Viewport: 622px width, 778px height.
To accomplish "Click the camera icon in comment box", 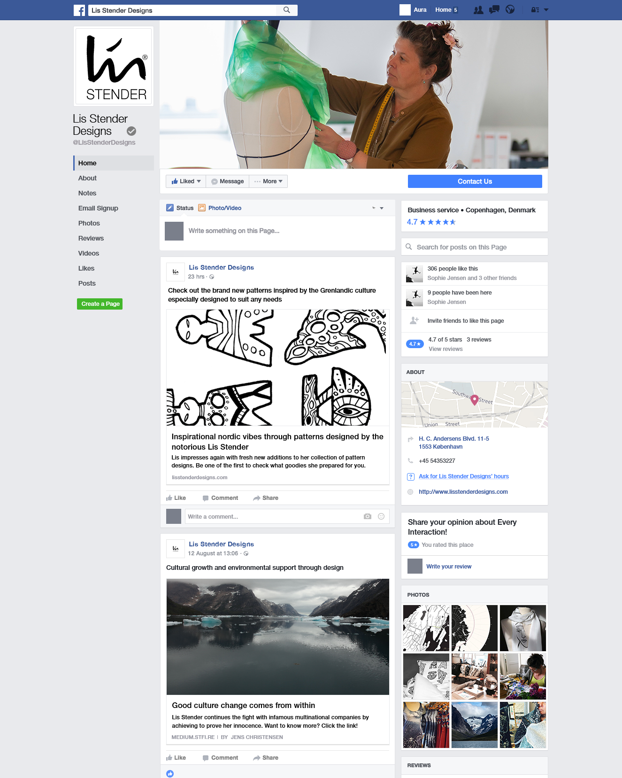I will point(368,516).
